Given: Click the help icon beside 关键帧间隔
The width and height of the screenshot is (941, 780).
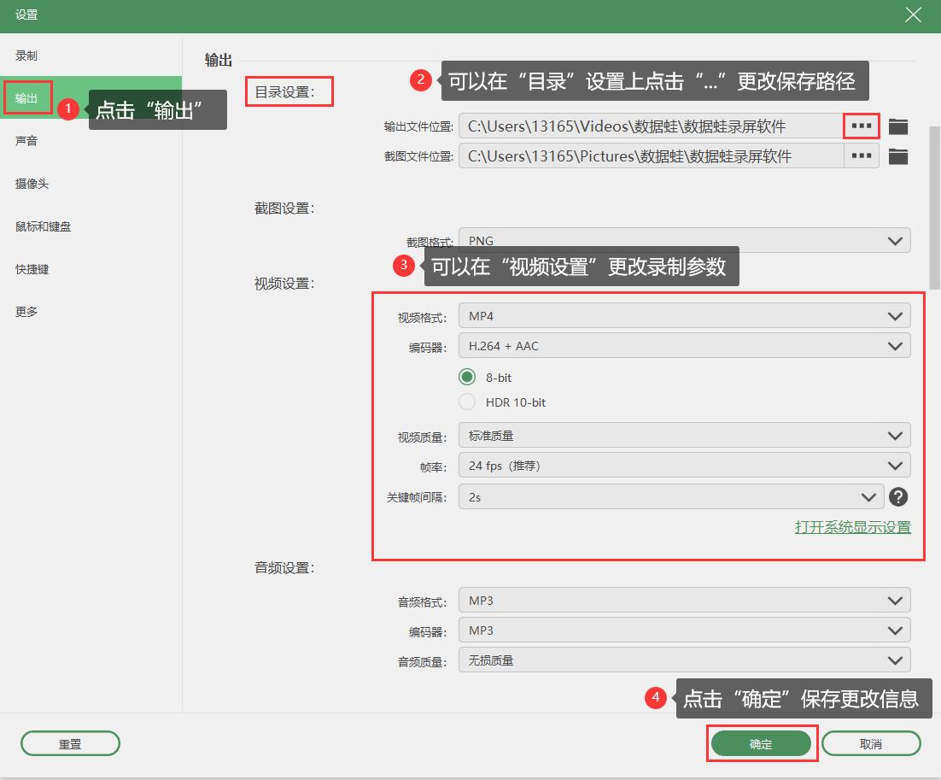Looking at the screenshot, I should point(897,496).
